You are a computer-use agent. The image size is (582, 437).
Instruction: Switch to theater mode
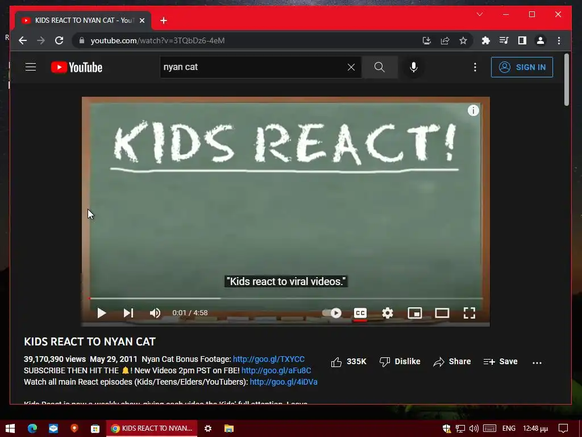click(x=442, y=313)
